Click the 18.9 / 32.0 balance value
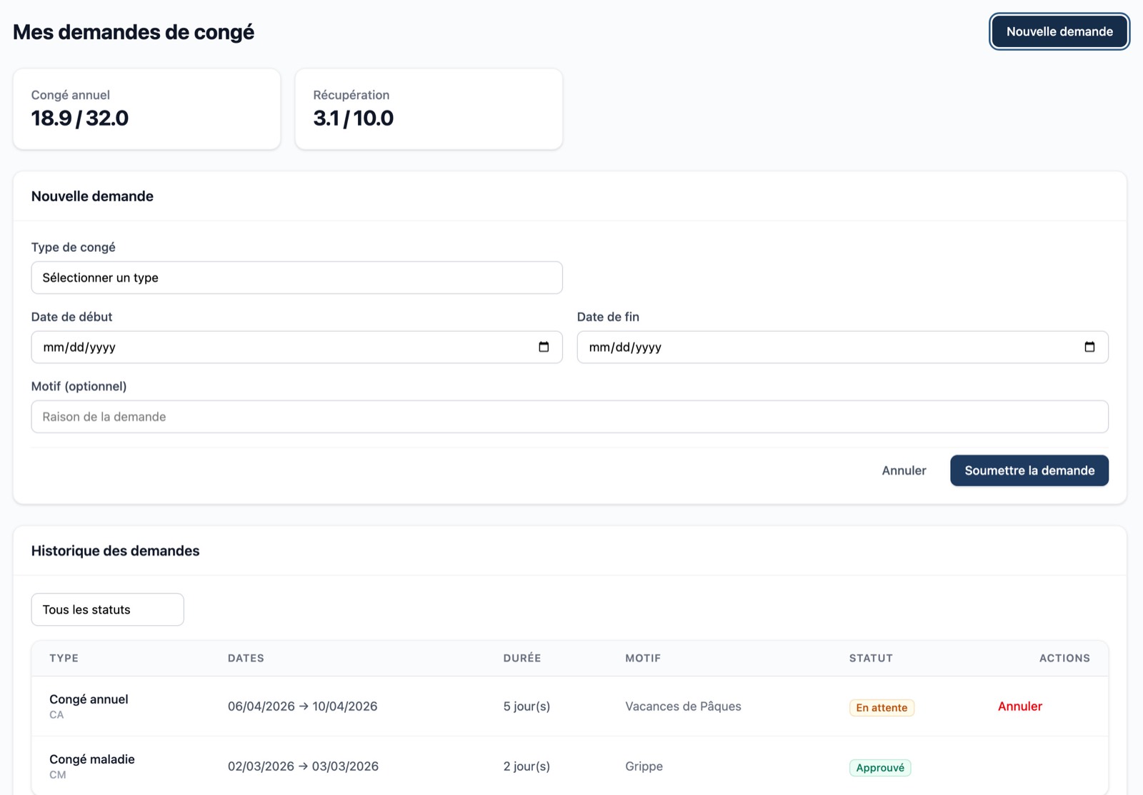This screenshot has height=795, width=1143. pos(80,118)
